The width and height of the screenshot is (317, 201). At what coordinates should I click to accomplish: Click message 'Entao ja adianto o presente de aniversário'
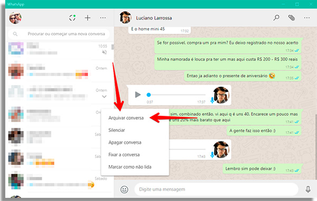[243, 76]
